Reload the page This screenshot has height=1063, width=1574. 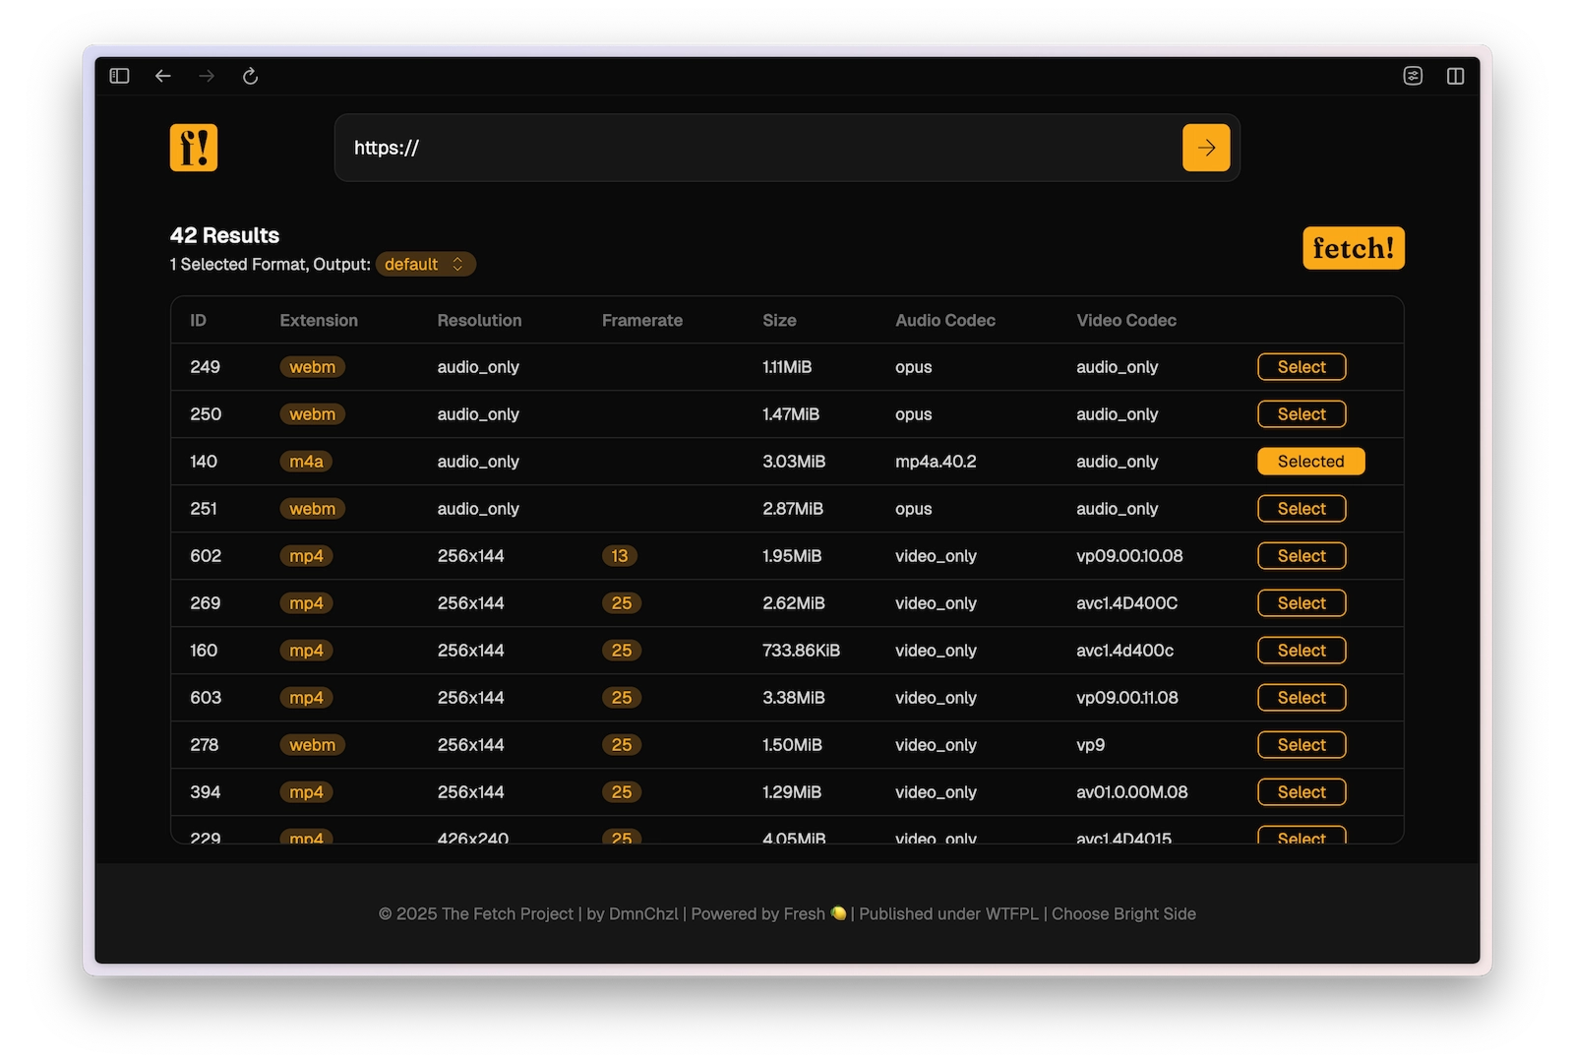250,76
